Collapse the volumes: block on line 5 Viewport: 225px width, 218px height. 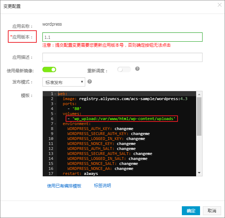[x=55, y=114]
